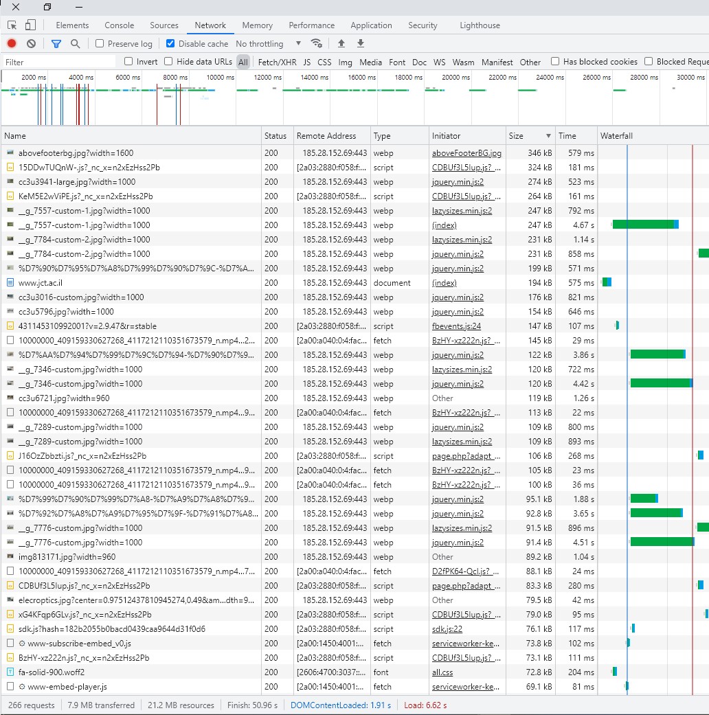
Task: Click the cc3u3941-large.jpg?width=1000 request name
Action: 77,182
